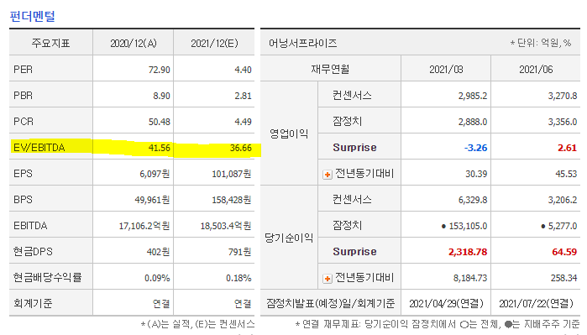587x335 pixels.
Task: Click red Surprise value 64.59
Action: 564,252
